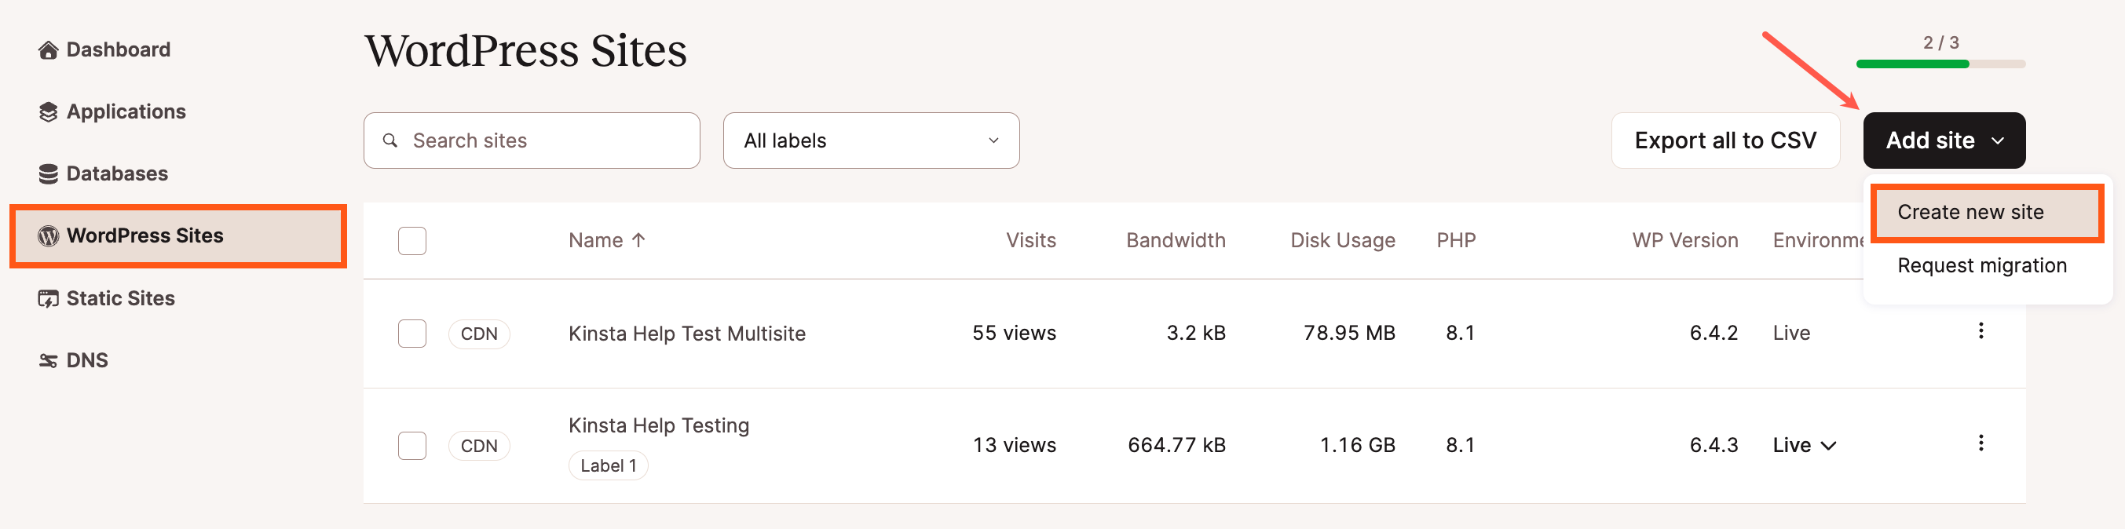Open kebab menu for Kinsta Help Testing
The width and height of the screenshot is (2125, 529).
point(1981,443)
